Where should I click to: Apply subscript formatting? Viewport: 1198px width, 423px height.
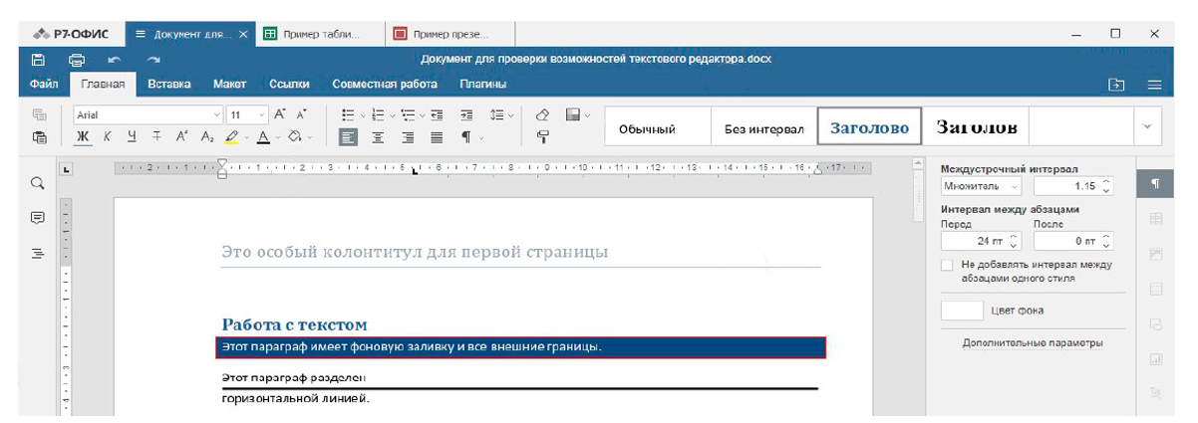pos(206,137)
